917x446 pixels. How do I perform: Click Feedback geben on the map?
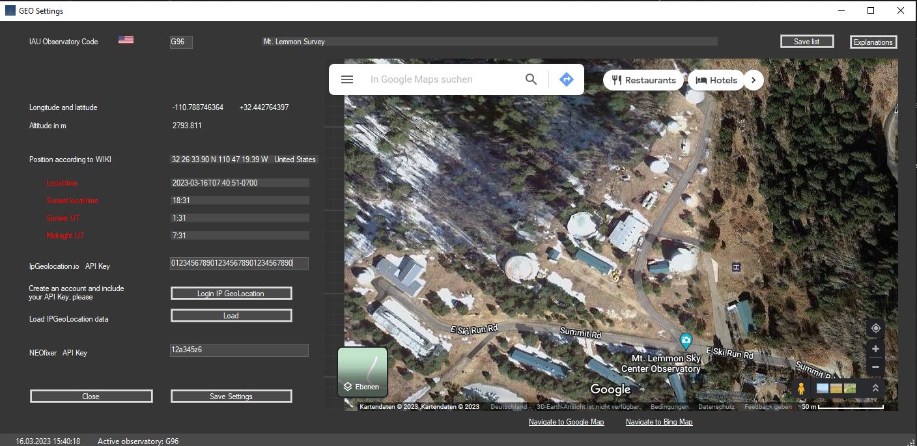coord(769,407)
